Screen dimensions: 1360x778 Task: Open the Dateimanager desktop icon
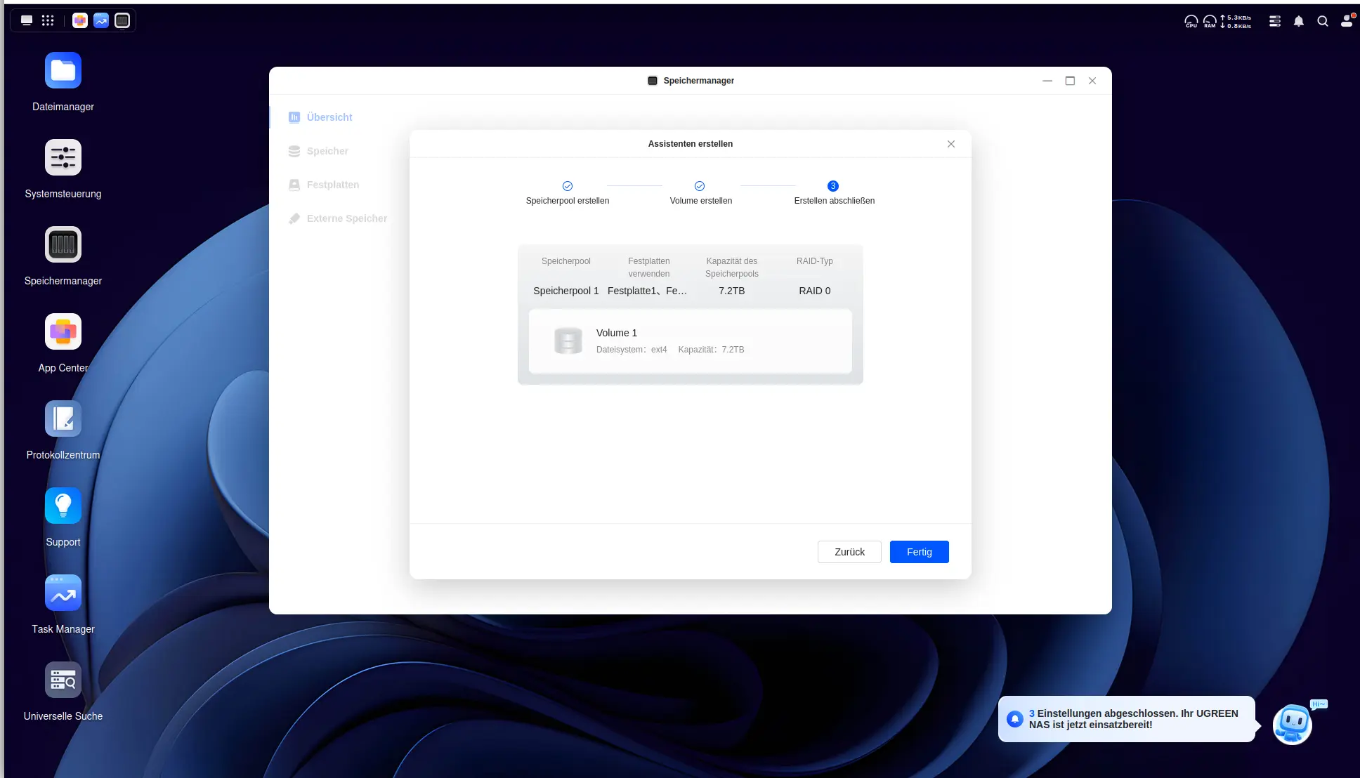point(63,71)
